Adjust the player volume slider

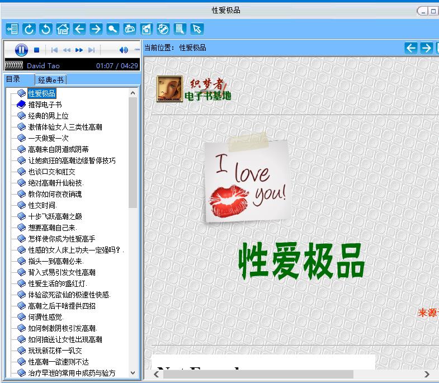click(x=137, y=50)
